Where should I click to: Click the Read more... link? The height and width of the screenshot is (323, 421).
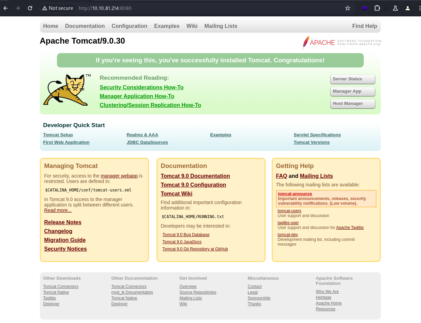(58, 211)
